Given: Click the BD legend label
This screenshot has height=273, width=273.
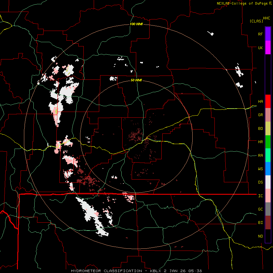Looking at the screenshot, I should point(260,129).
